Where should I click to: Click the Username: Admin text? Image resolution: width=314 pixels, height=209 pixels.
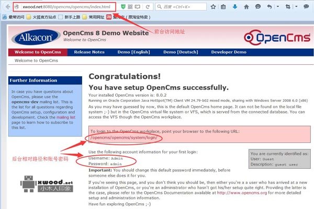106,158
